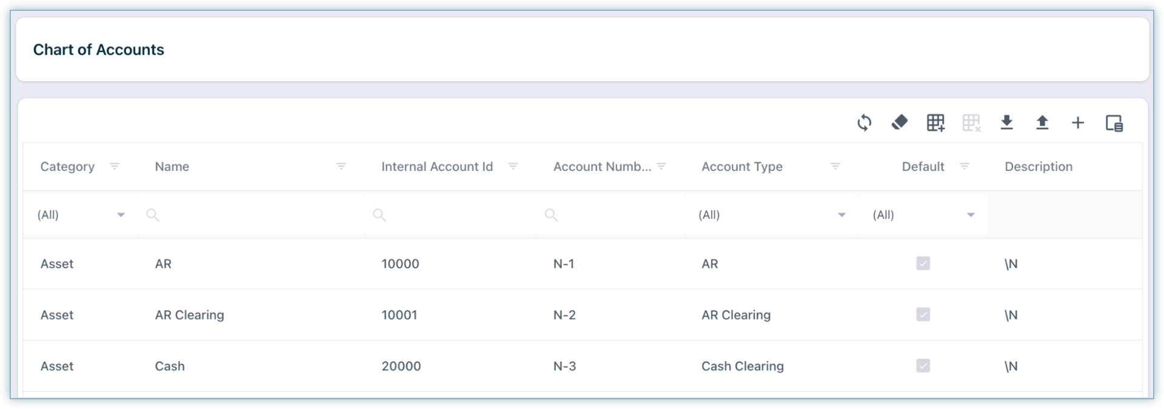Sort by the Account Type column header

[x=742, y=167]
